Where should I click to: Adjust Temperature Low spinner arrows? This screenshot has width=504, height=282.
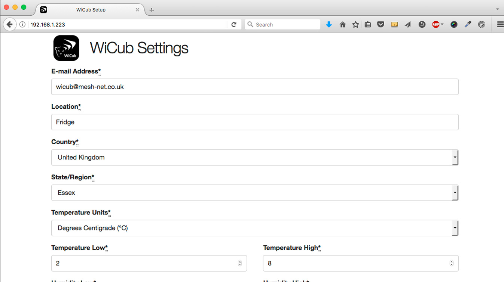point(240,263)
